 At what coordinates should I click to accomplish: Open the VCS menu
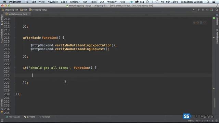click(102, 2)
